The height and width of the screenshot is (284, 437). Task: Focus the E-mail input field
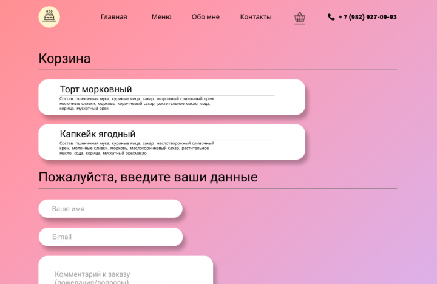110,237
